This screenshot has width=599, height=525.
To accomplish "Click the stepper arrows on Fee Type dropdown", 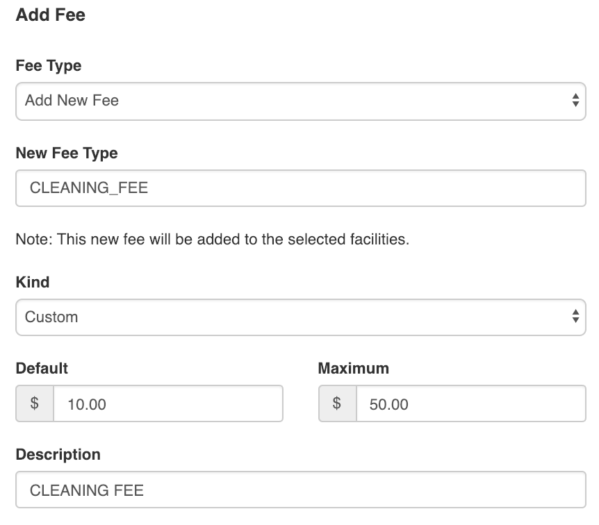I will (577, 101).
